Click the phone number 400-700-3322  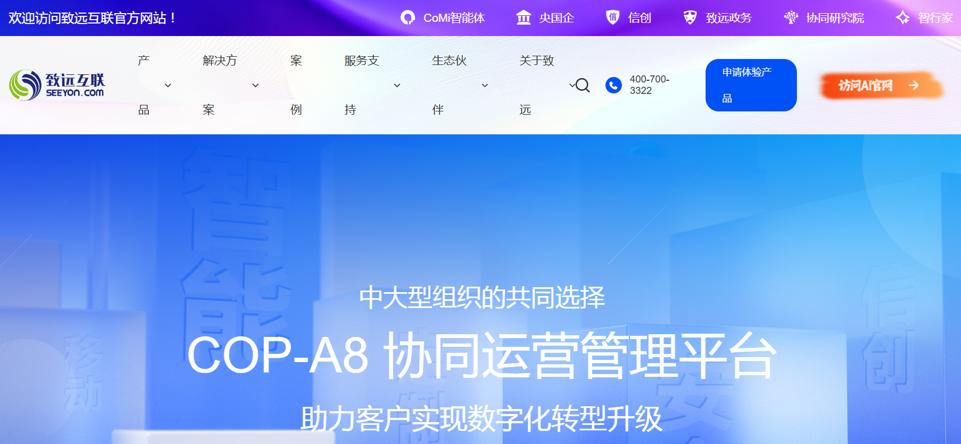649,85
